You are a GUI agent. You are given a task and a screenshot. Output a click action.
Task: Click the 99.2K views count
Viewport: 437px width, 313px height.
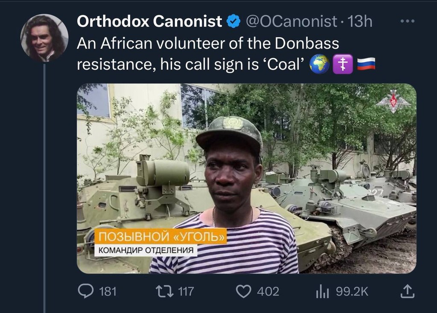tap(352, 292)
